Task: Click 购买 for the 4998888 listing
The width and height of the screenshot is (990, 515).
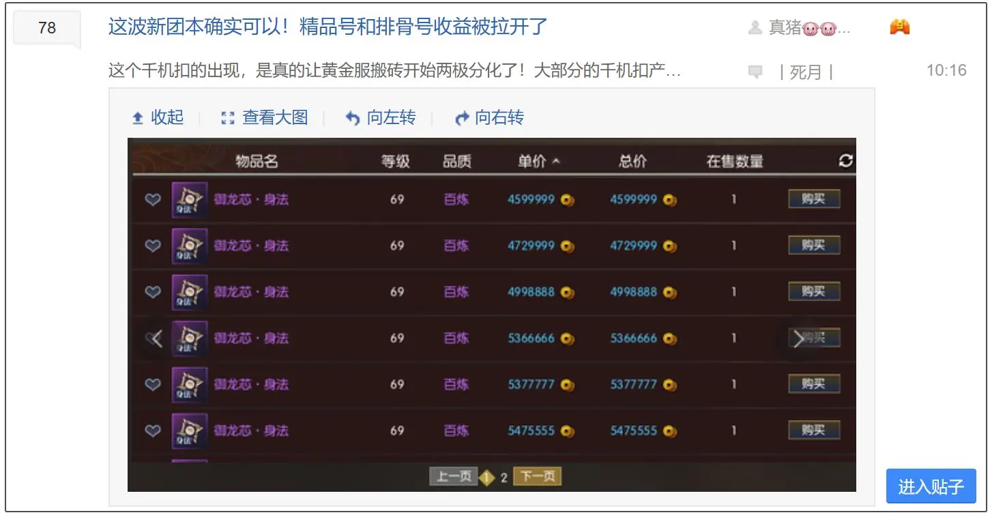Action: [813, 292]
